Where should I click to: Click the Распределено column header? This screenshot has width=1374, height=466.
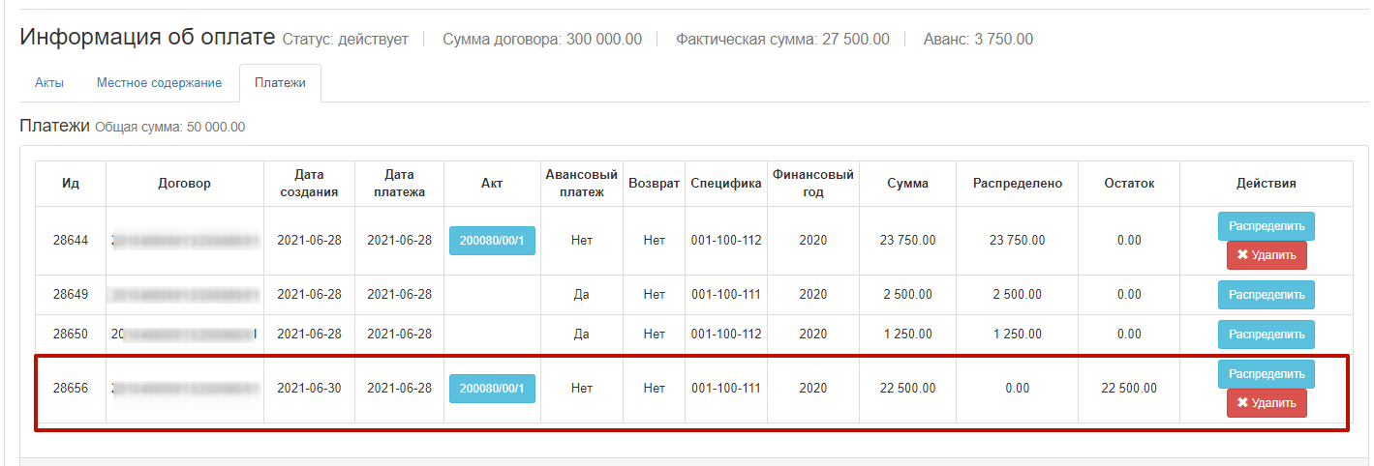(1017, 184)
